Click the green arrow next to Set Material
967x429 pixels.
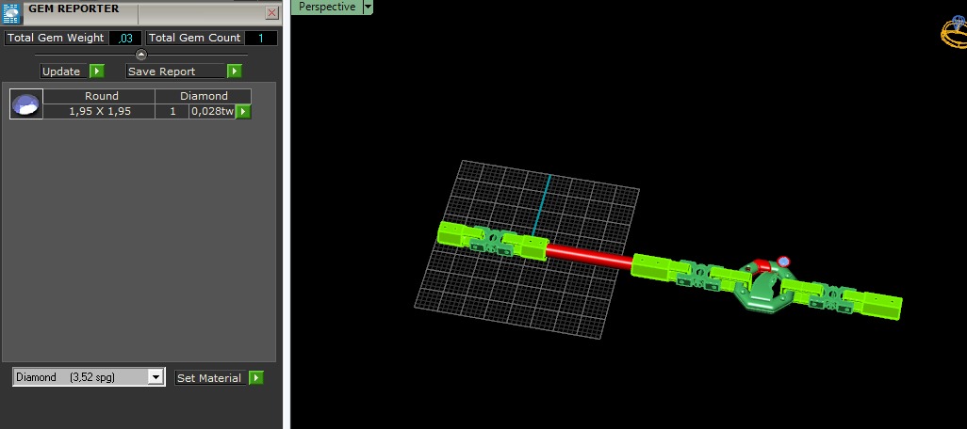coord(256,378)
